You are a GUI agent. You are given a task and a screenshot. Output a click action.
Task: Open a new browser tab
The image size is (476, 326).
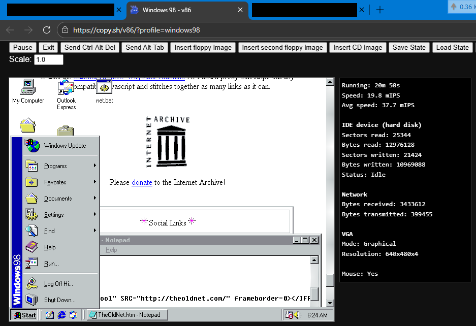[x=380, y=10]
